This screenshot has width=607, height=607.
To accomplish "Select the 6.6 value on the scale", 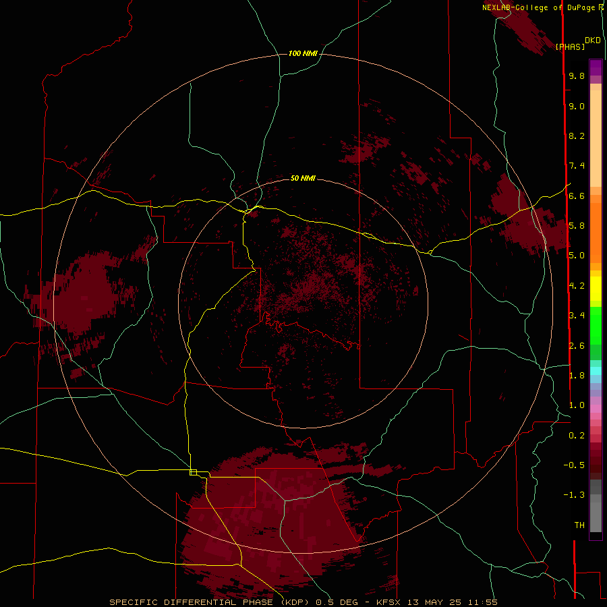I will pos(577,196).
